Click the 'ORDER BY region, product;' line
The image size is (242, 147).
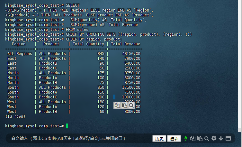tap(94, 39)
